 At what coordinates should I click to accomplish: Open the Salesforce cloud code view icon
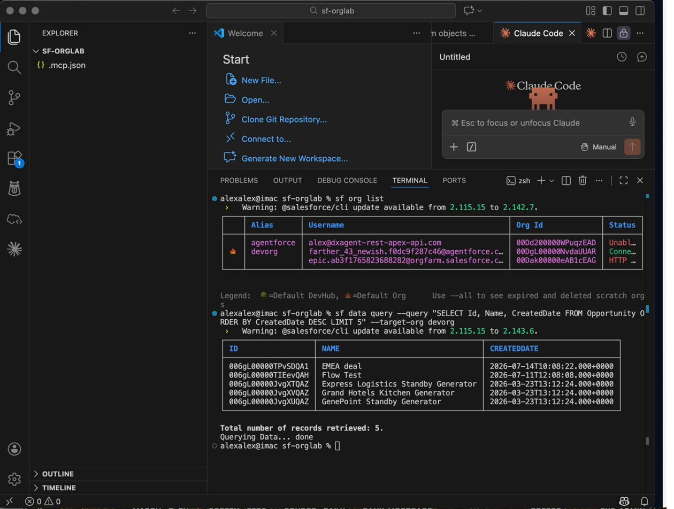click(x=14, y=219)
